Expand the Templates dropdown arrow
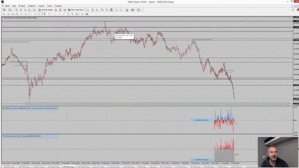Viewport: 299px width, 168px height. coord(141,10)
